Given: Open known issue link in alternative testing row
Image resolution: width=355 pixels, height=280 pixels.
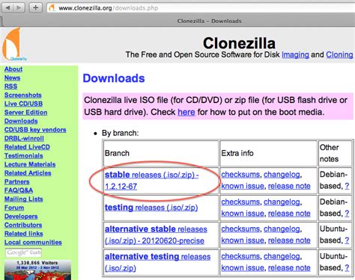Looking at the screenshot, I should 243,268.
